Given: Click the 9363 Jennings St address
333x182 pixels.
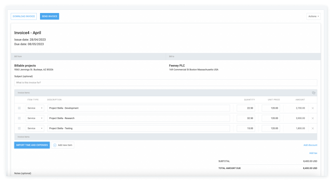Looking at the screenshot, I should (34, 70).
